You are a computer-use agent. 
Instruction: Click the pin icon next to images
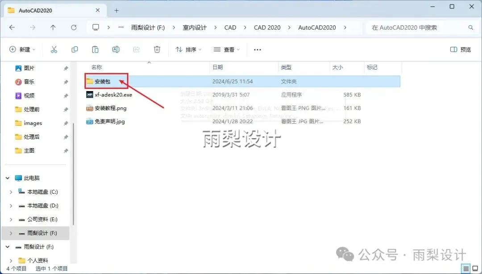click(66, 123)
